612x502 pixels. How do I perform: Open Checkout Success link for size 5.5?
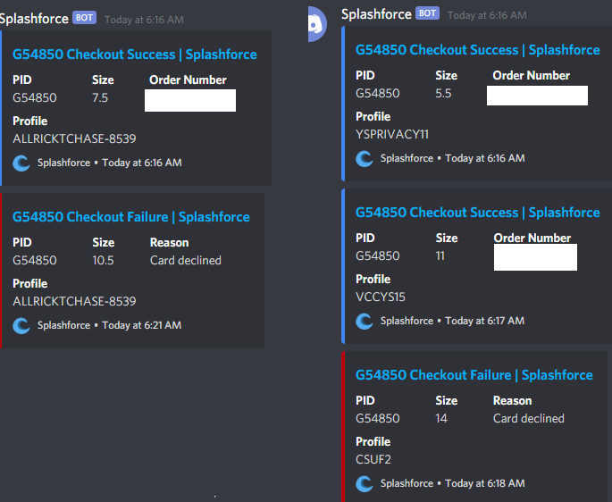(x=478, y=50)
